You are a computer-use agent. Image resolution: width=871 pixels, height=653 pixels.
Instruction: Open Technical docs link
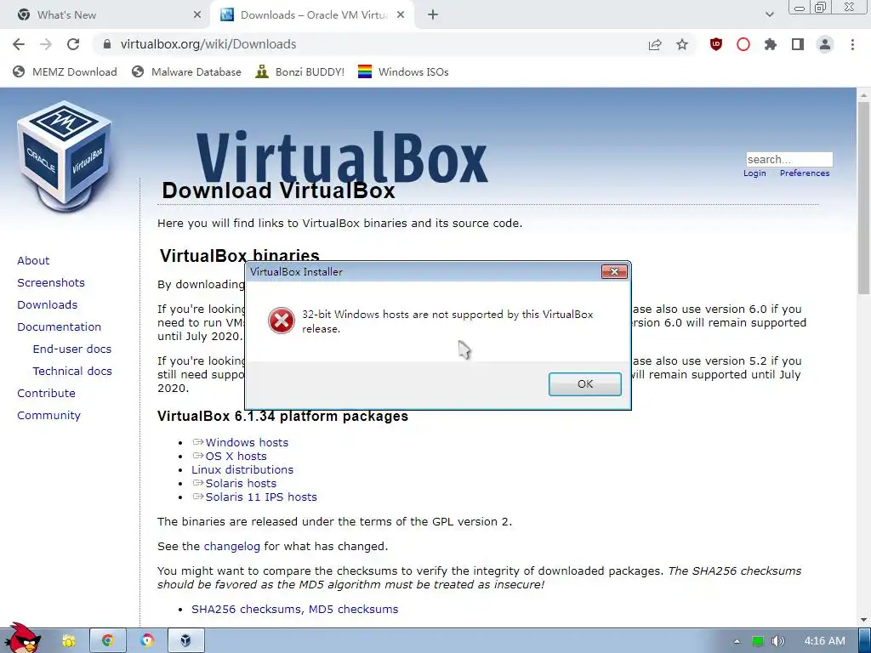(72, 371)
